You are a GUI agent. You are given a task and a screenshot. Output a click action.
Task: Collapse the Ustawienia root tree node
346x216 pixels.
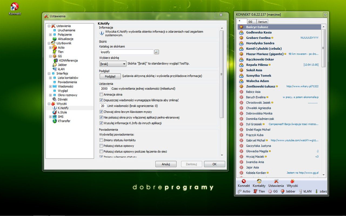(49, 26)
